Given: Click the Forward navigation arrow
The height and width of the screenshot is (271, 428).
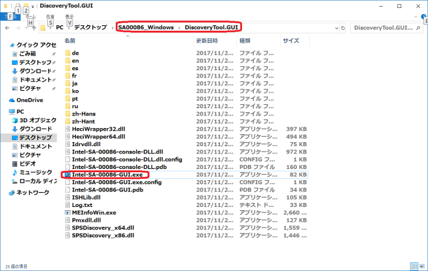Looking at the screenshot, I should tap(18, 27).
